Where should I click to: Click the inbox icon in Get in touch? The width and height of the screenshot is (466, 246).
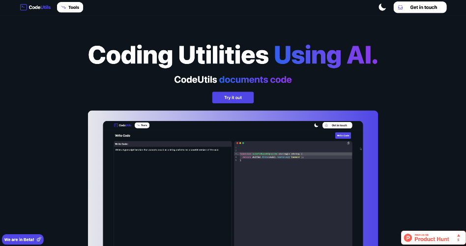pyautogui.click(x=400, y=7)
